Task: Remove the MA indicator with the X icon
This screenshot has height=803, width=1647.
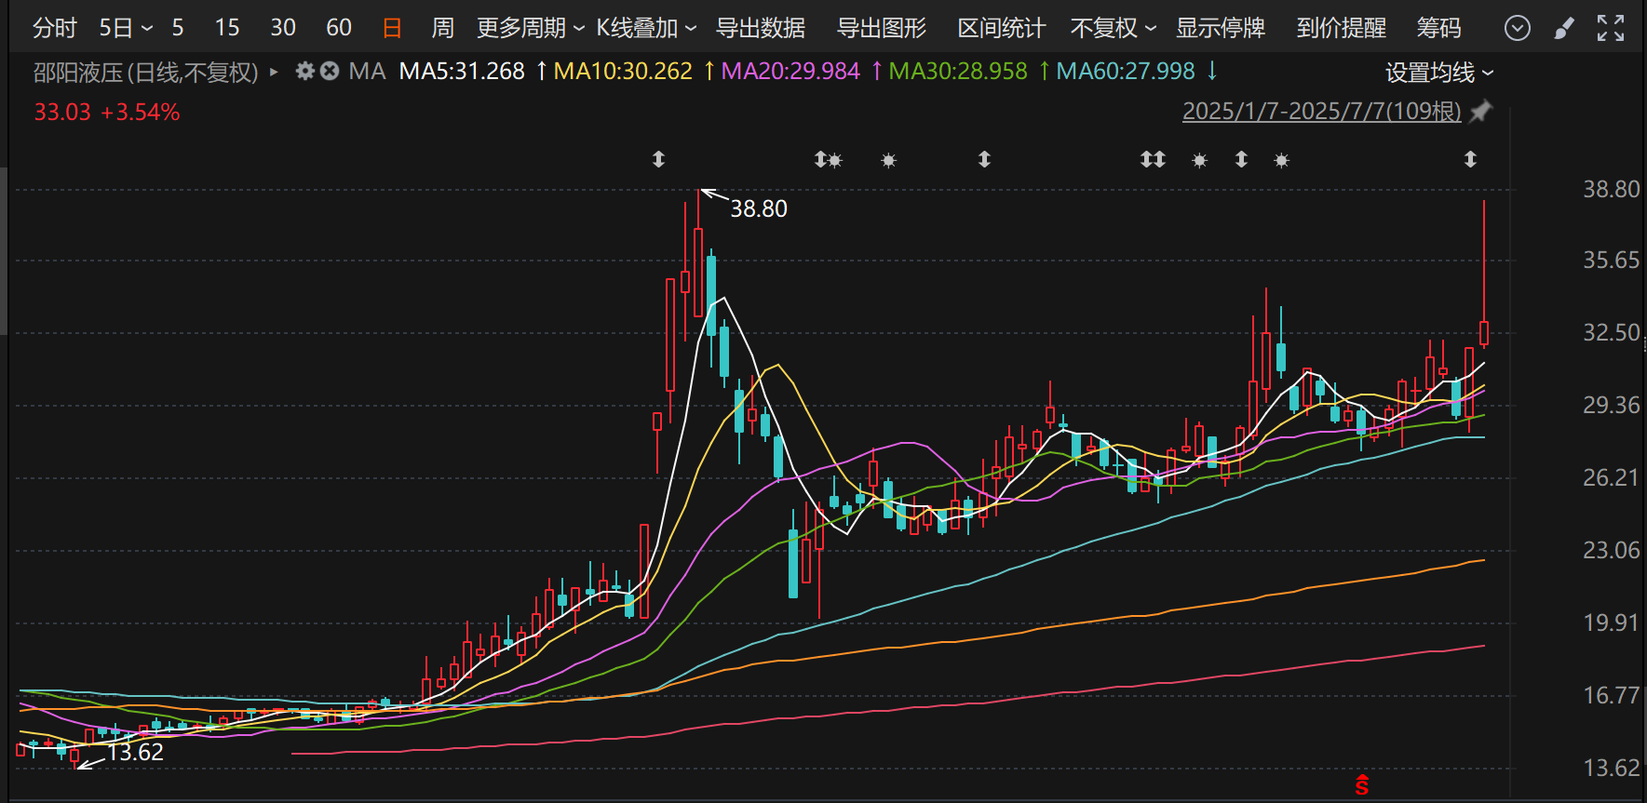Action: pyautogui.click(x=330, y=71)
